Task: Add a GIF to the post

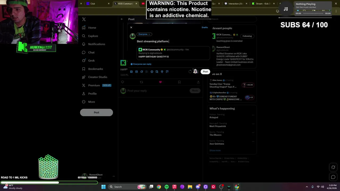Action: (137, 72)
